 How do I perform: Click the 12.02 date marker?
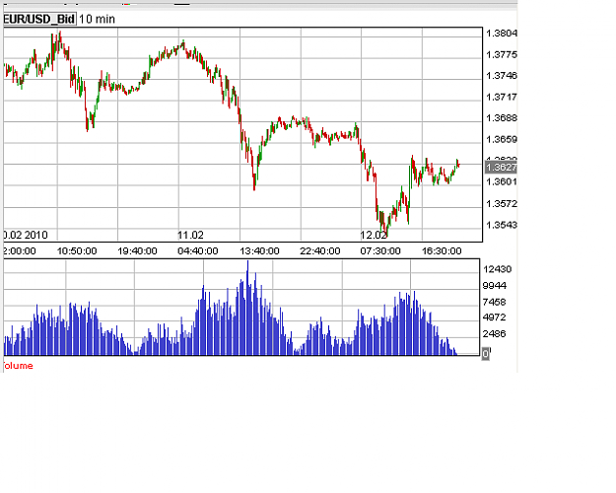pyautogui.click(x=374, y=235)
